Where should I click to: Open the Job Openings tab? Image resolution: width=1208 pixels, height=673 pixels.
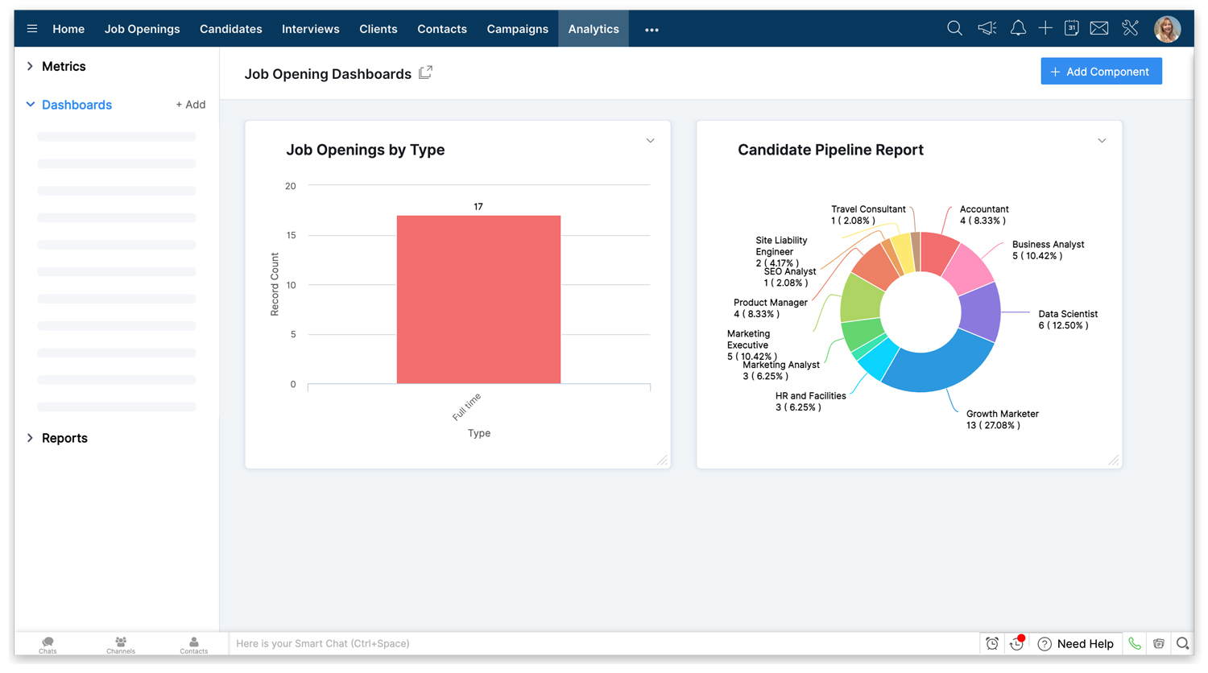click(142, 29)
